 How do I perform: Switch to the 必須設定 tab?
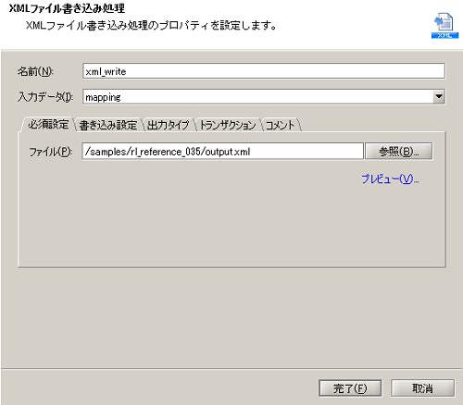tap(48, 125)
